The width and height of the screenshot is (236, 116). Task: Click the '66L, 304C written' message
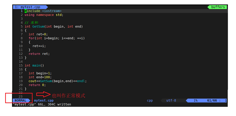coord(54,104)
